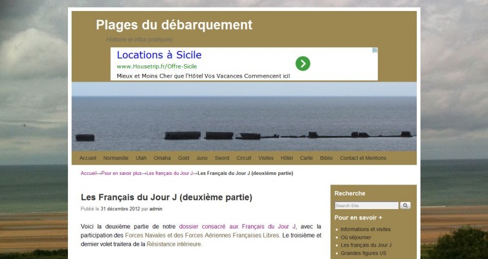Open the Sword menu item
Image resolution: width=488 pixels, height=259 pixels.
pyautogui.click(x=222, y=158)
